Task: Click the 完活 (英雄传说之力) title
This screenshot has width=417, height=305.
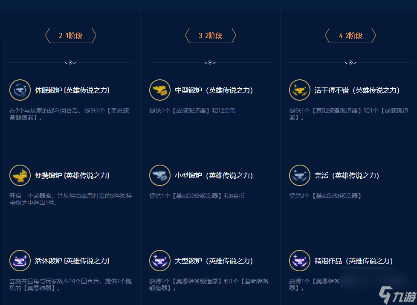Action: pyautogui.click(x=347, y=176)
